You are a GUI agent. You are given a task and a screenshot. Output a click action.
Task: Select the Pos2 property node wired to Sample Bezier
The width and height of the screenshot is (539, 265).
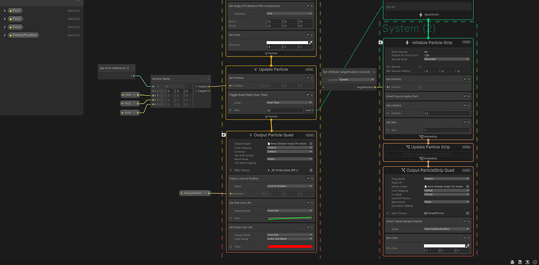pos(130,104)
